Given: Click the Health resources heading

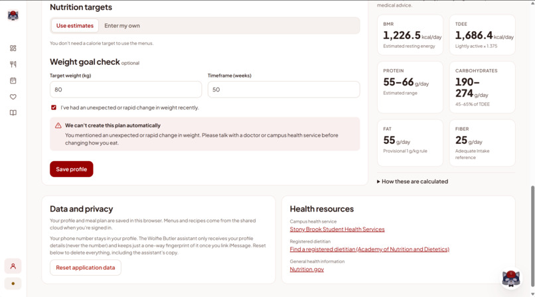Looking at the screenshot, I should tap(322, 209).
